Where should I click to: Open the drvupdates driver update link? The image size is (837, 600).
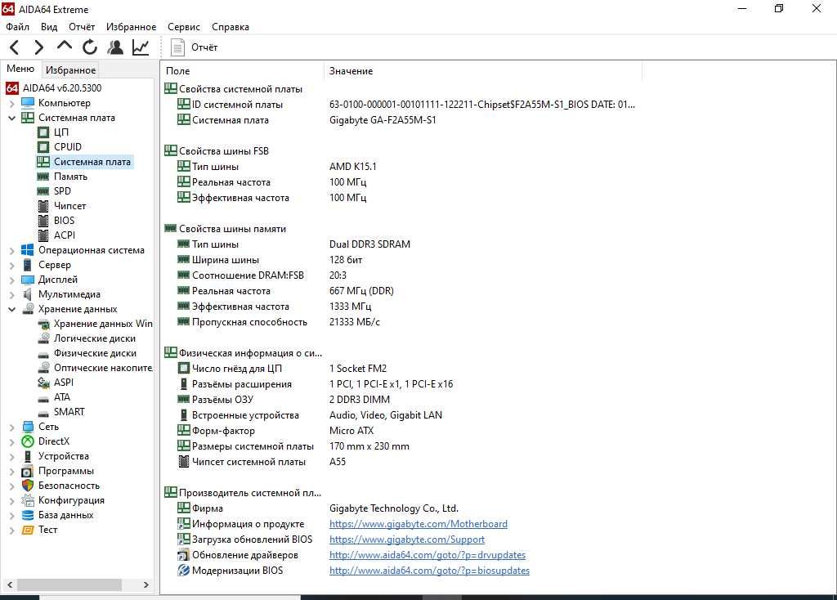[427, 555]
